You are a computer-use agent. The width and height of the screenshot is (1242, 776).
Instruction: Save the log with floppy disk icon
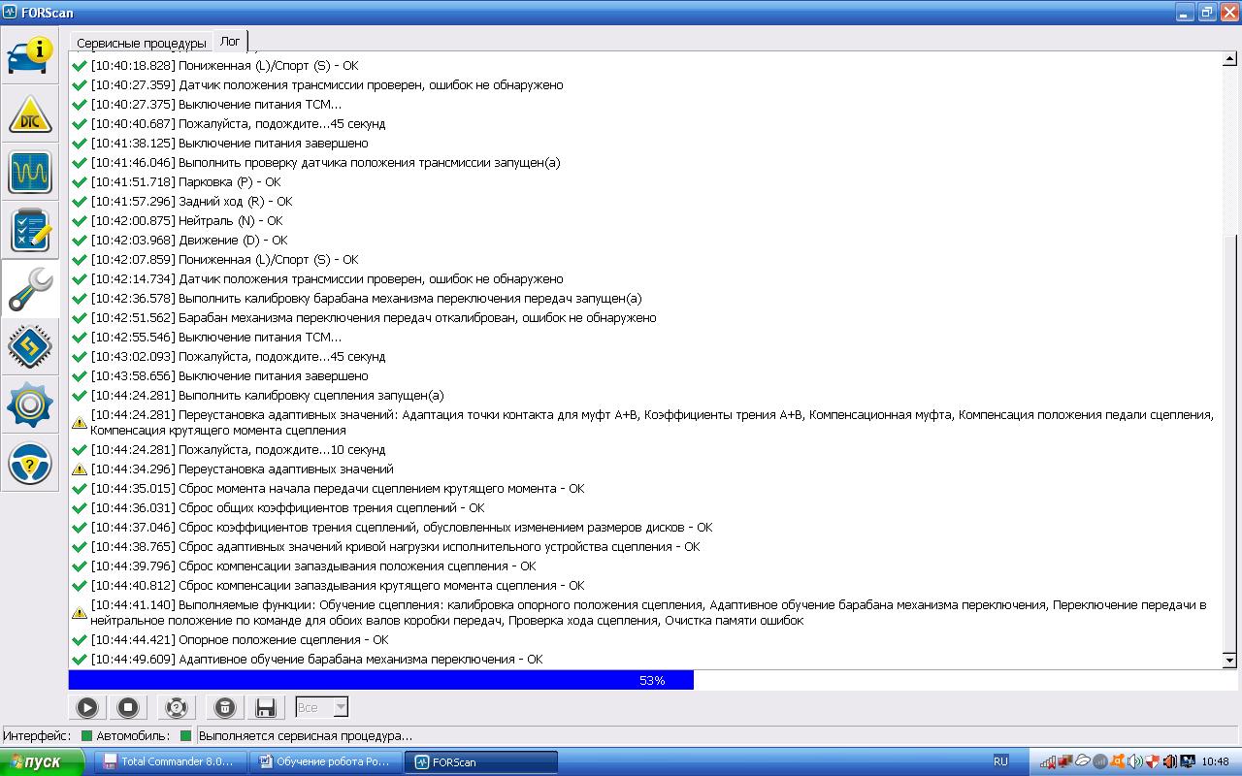pos(264,707)
